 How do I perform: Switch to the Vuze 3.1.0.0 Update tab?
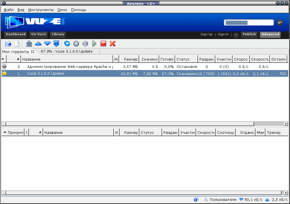tap(67, 51)
